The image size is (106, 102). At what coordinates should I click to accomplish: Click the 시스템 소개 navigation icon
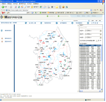coord(26,23)
